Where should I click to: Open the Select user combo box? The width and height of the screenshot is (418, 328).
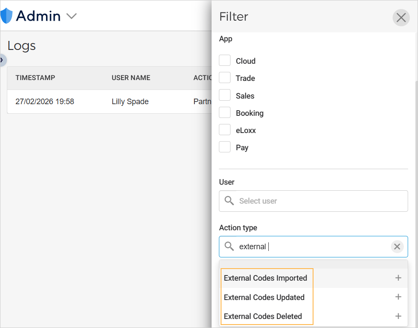point(318,201)
